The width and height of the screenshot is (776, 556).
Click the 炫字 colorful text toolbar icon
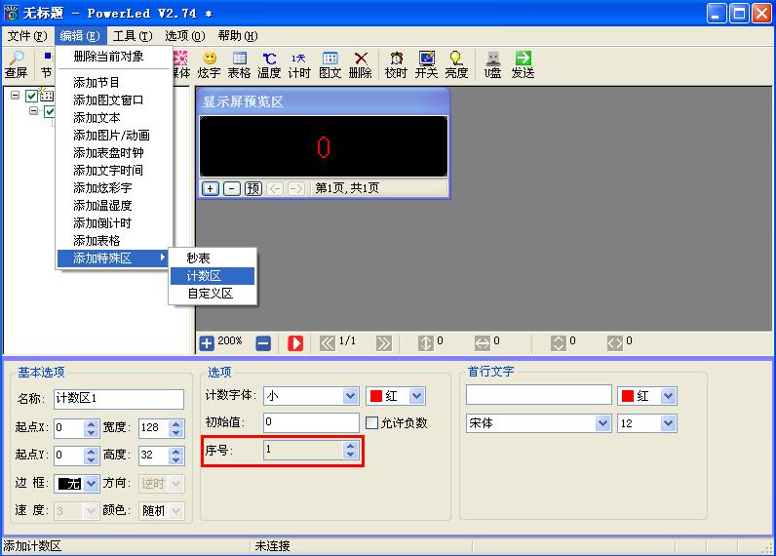[x=209, y=64]
